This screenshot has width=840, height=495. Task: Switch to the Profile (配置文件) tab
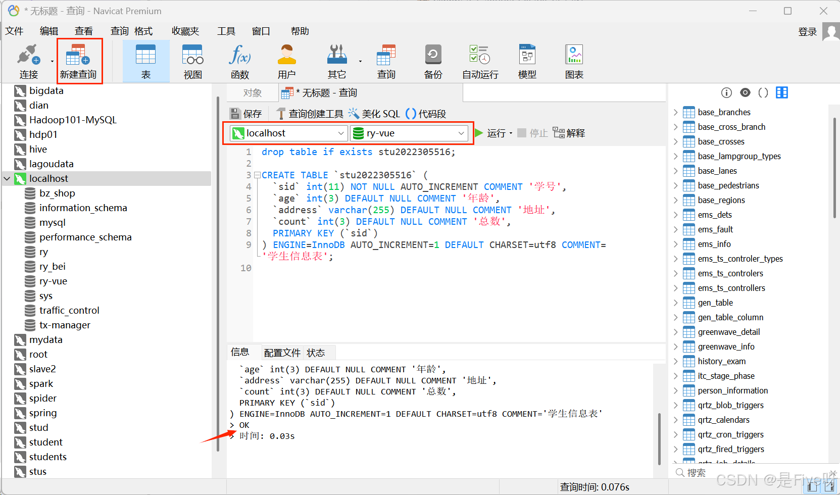[x=282, y=353]
